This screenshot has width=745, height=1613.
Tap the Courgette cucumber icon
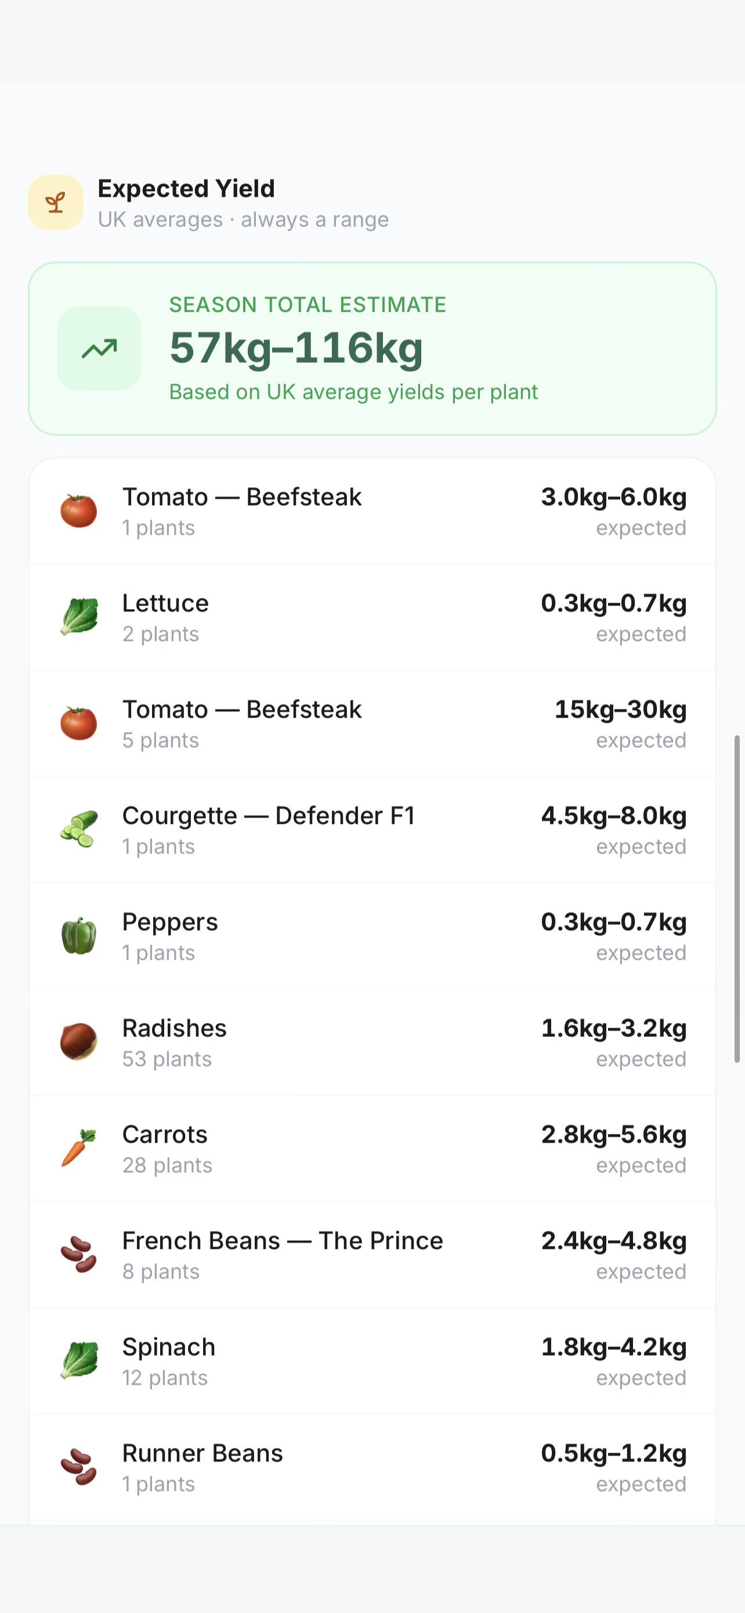coord(79,829)
